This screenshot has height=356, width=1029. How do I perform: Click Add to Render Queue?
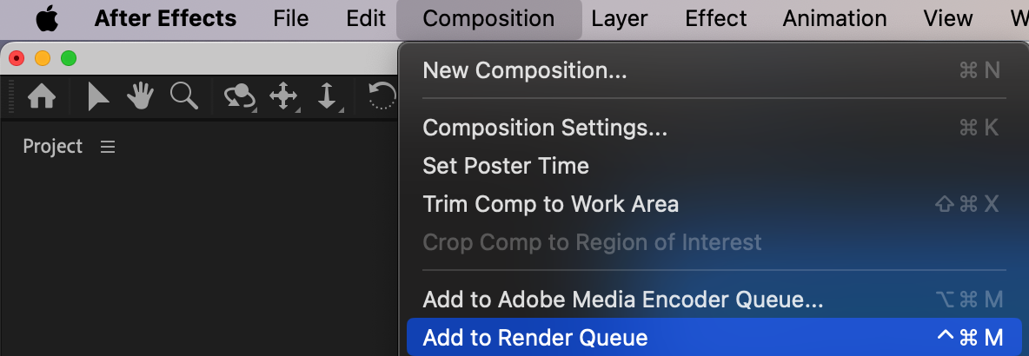click(x=534, y=338)
